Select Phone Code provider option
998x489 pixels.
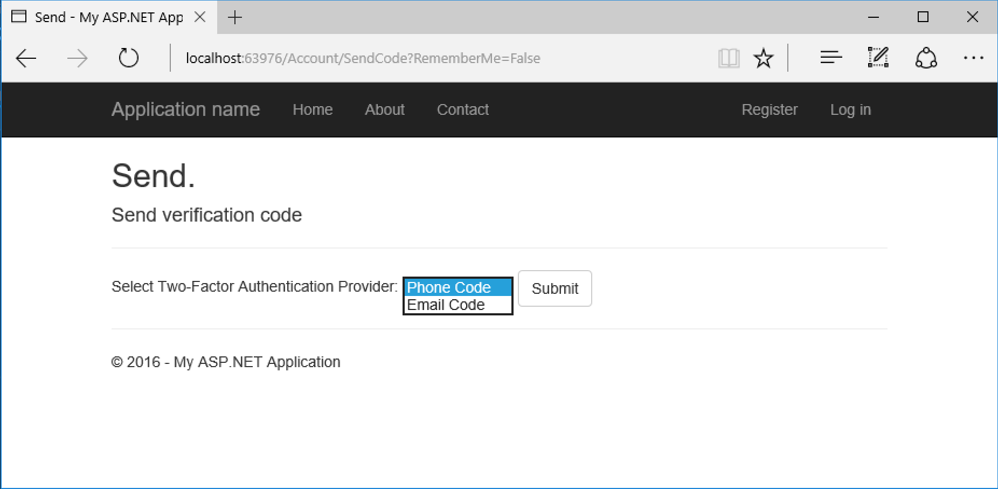click(x=458, y=287)
